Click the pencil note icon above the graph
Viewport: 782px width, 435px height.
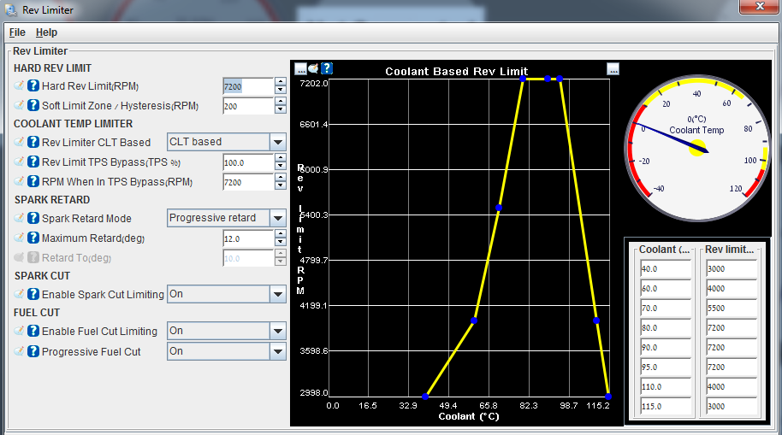(x=313, y=68)
